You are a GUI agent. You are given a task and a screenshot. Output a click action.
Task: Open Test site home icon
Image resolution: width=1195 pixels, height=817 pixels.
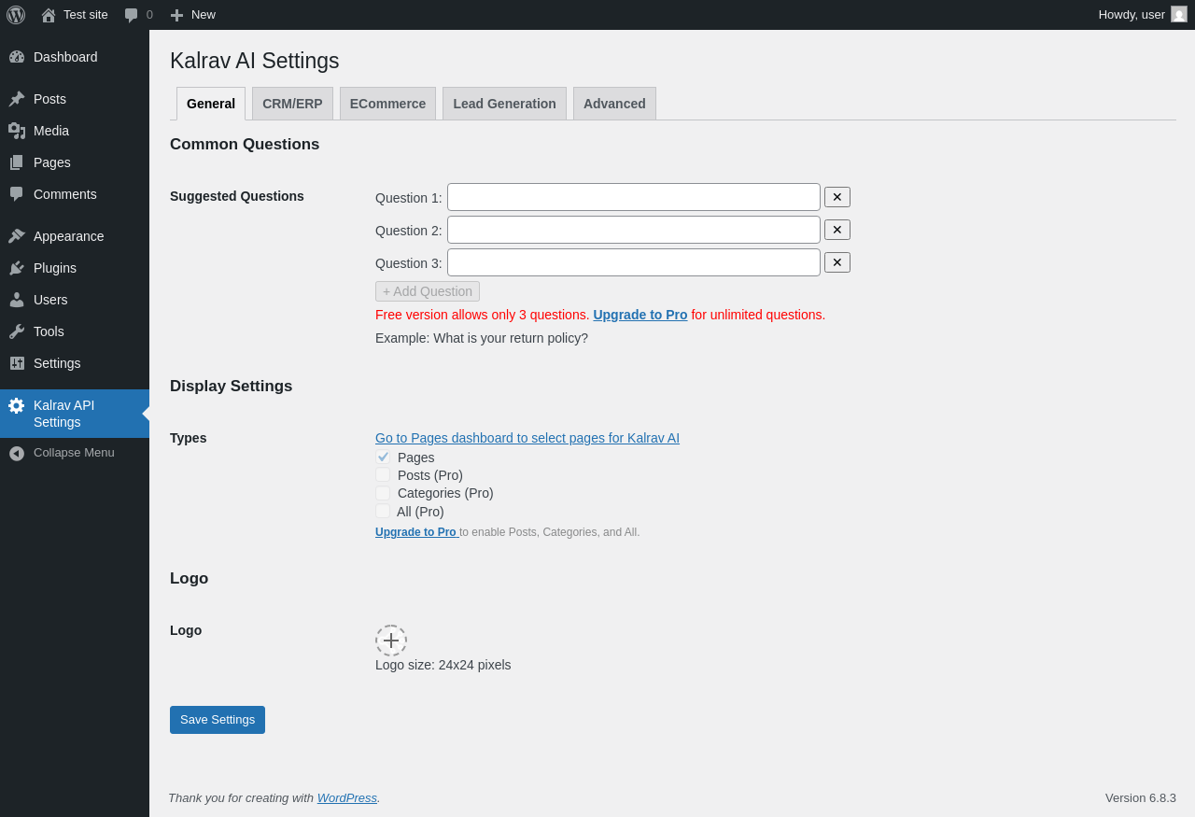click(49, 15)
